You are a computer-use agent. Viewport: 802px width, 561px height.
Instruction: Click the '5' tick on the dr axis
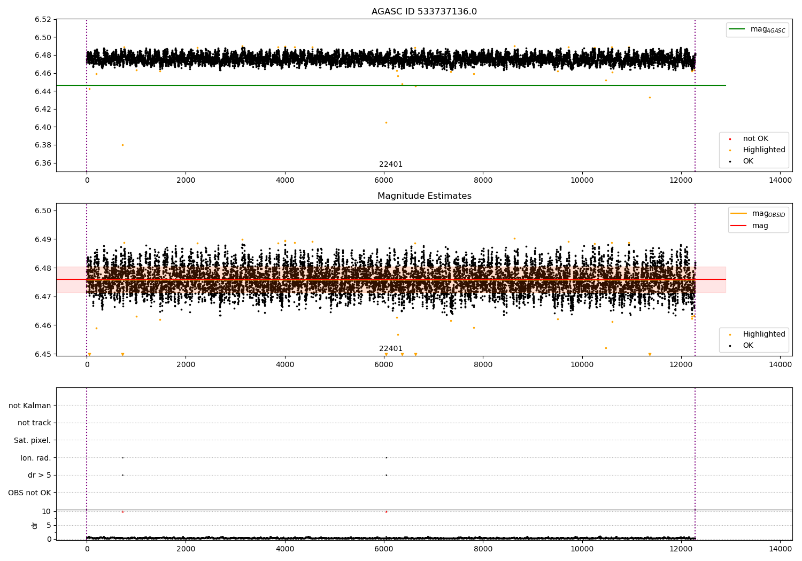tap(49, 525)
